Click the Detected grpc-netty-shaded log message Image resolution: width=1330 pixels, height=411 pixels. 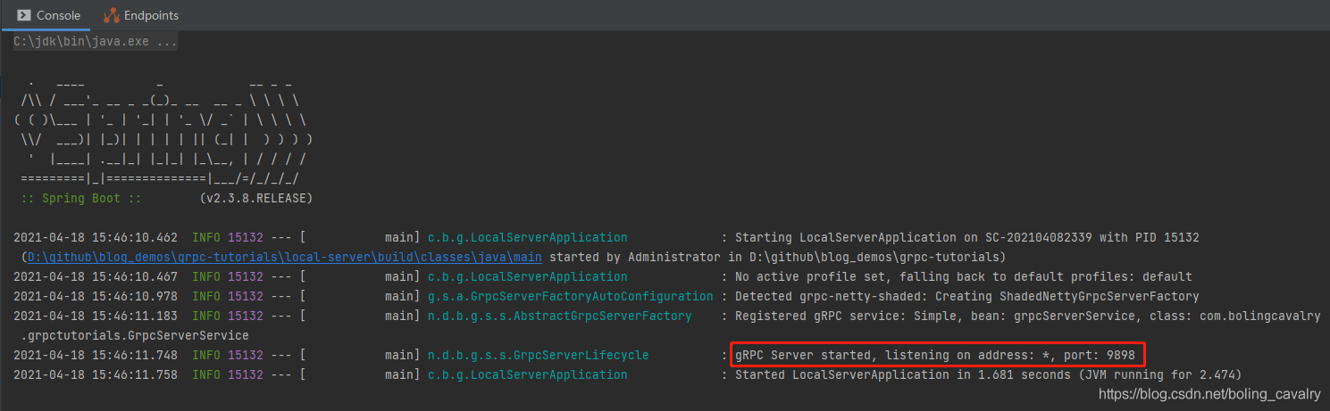(966, 296)
